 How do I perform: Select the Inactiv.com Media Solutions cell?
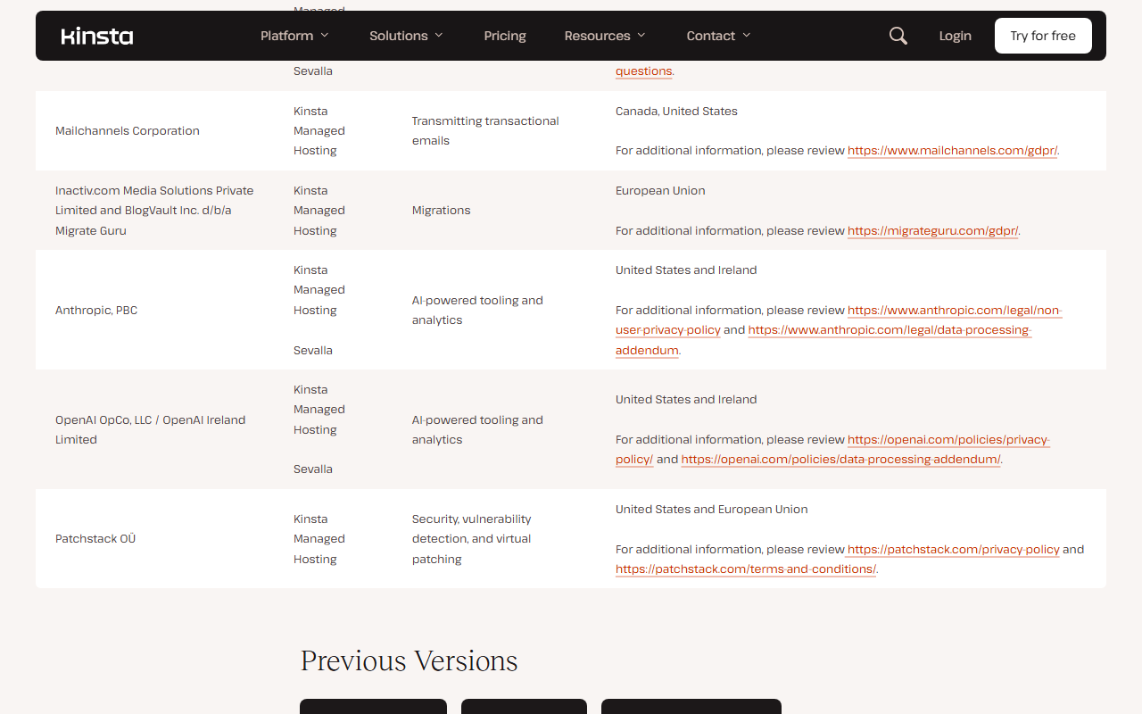[x=154, y=211]
